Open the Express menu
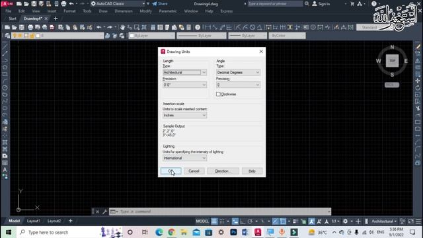This screenshot has width=423, height=238. 226,11
